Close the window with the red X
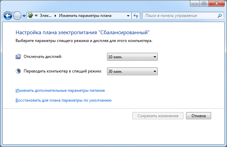Image resolution: width=227 pixels, height=147 pixels. tap(217, 4)
